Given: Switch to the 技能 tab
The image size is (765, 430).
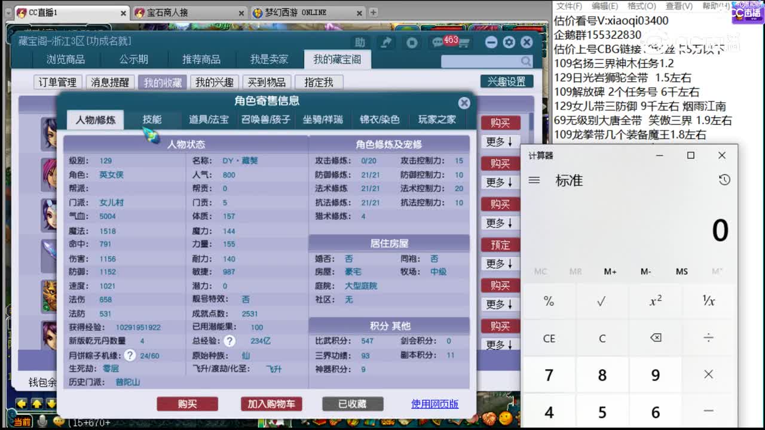Looking at the screenshot, I should click(x=152, y=119).
